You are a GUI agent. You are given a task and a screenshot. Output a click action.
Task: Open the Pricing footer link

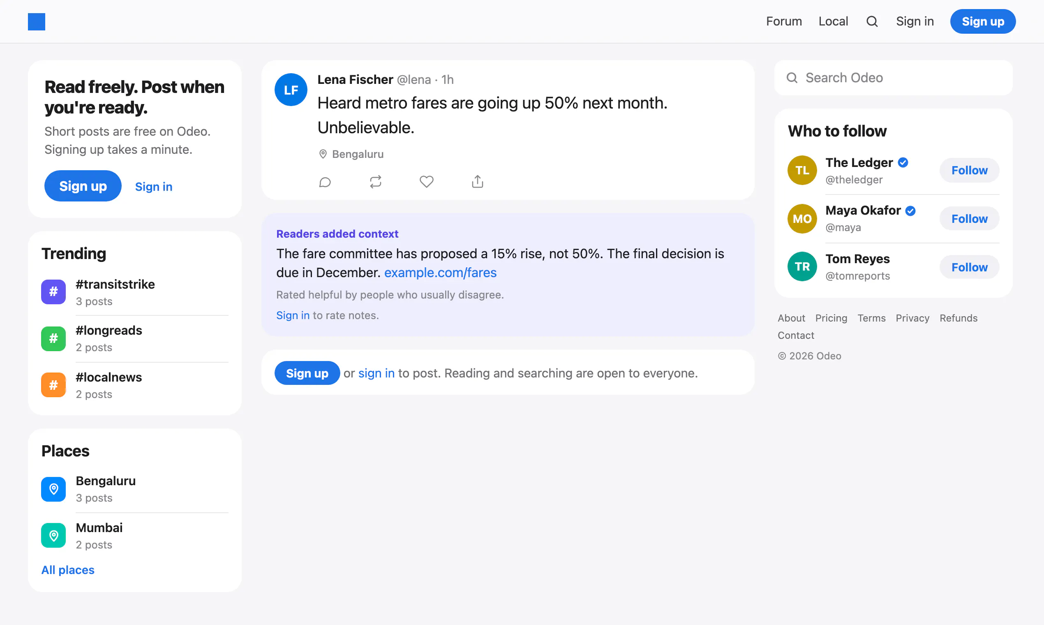coord(831,318)
